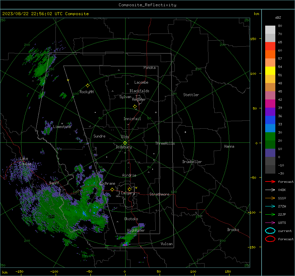295x276 pixels.
Task: Click the Strathmore town label
Action: tap(159, 194)
